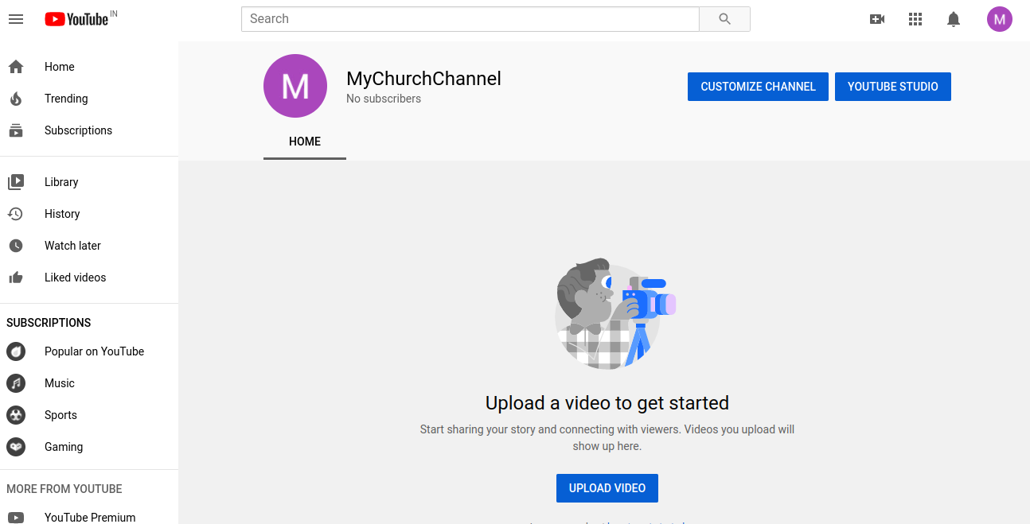The image size is (1030, 524).
Task: Open Trending page
Action: tap(89, 99)
